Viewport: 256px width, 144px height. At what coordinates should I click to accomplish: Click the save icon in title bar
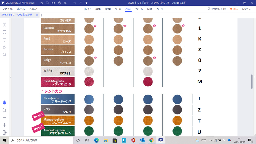point(47,3)
